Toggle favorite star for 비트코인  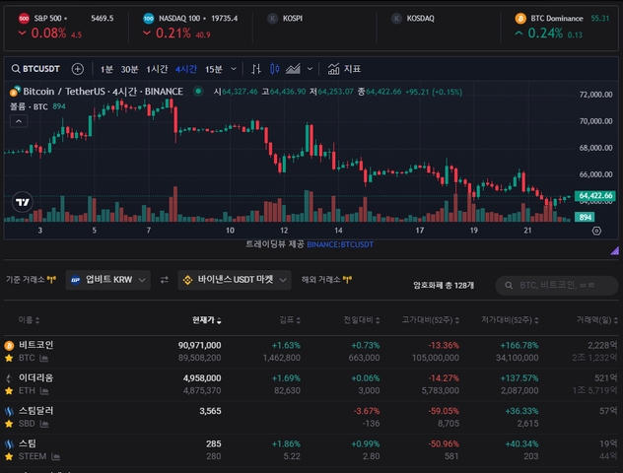point(9,359)
